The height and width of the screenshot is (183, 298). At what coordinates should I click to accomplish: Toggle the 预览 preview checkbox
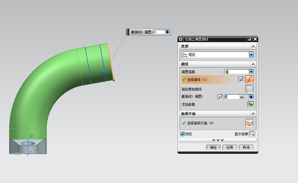coord(183,134)
